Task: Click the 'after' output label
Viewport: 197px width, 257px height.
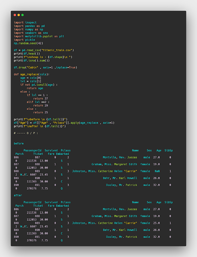Action: (x=18, y=195)
